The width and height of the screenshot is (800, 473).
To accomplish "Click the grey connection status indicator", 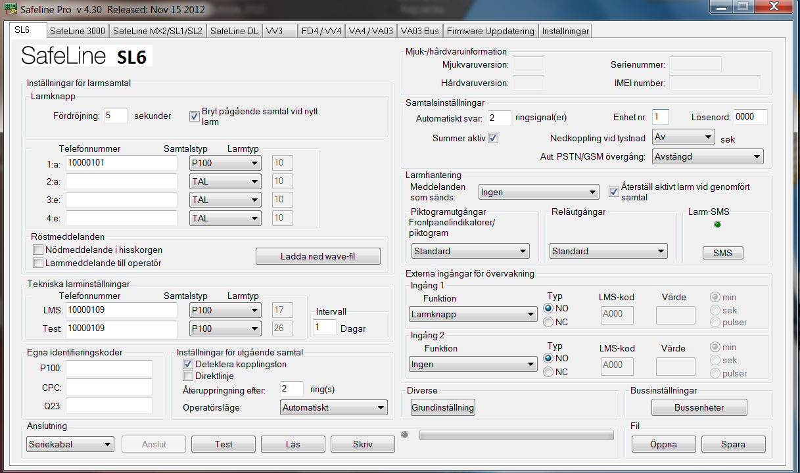I will [x=404, y=434].
